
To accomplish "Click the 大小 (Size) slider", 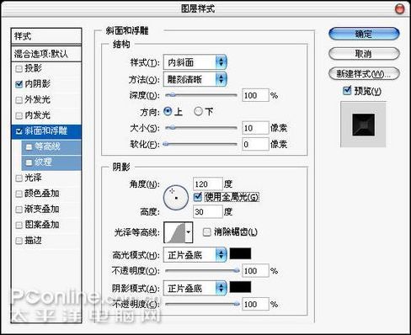I will tap(201, 128).
